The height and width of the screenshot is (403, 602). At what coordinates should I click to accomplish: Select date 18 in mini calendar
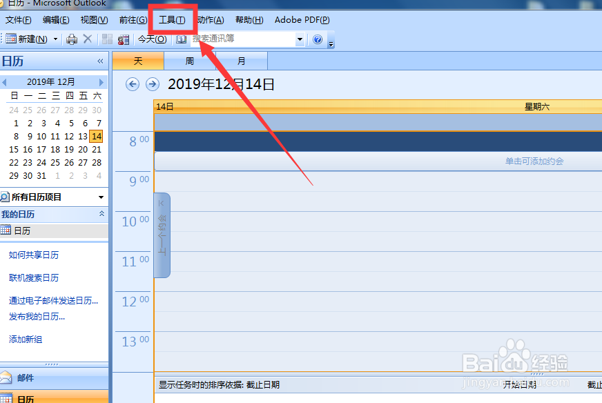click(55, 149)
